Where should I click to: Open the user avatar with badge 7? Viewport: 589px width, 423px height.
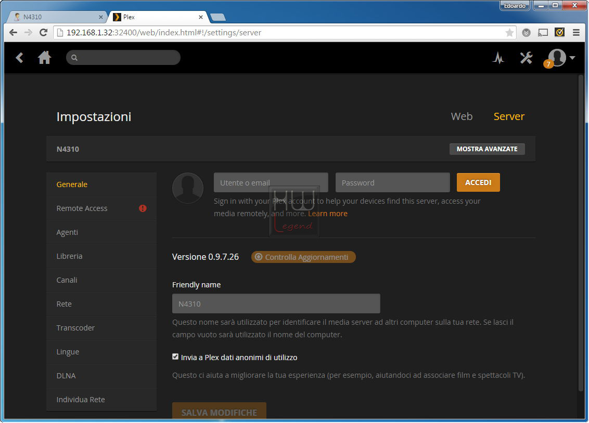coord(556,58)
